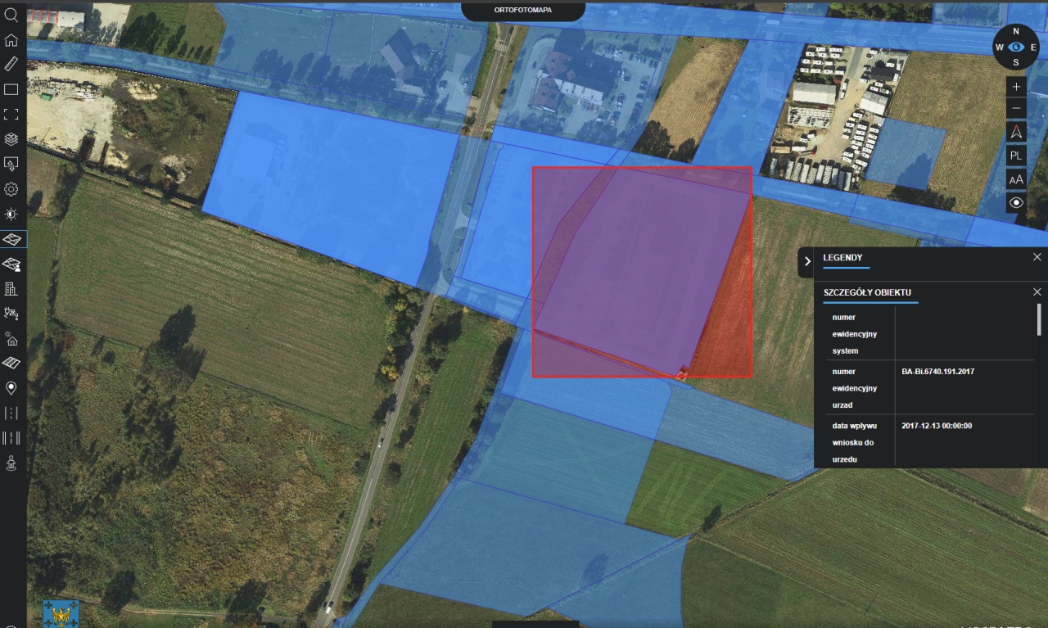Select the location pin marker tool

coord(11,388)
